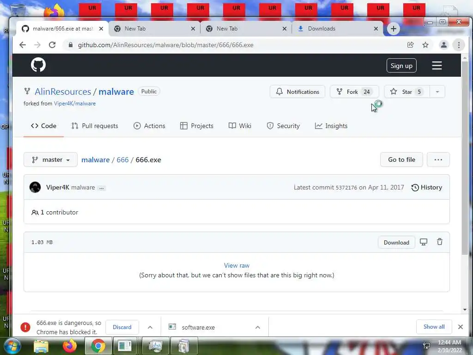This screenshot has width=473, height=355.
Task: Click the address bar URL field
Action: click(235, 45)
